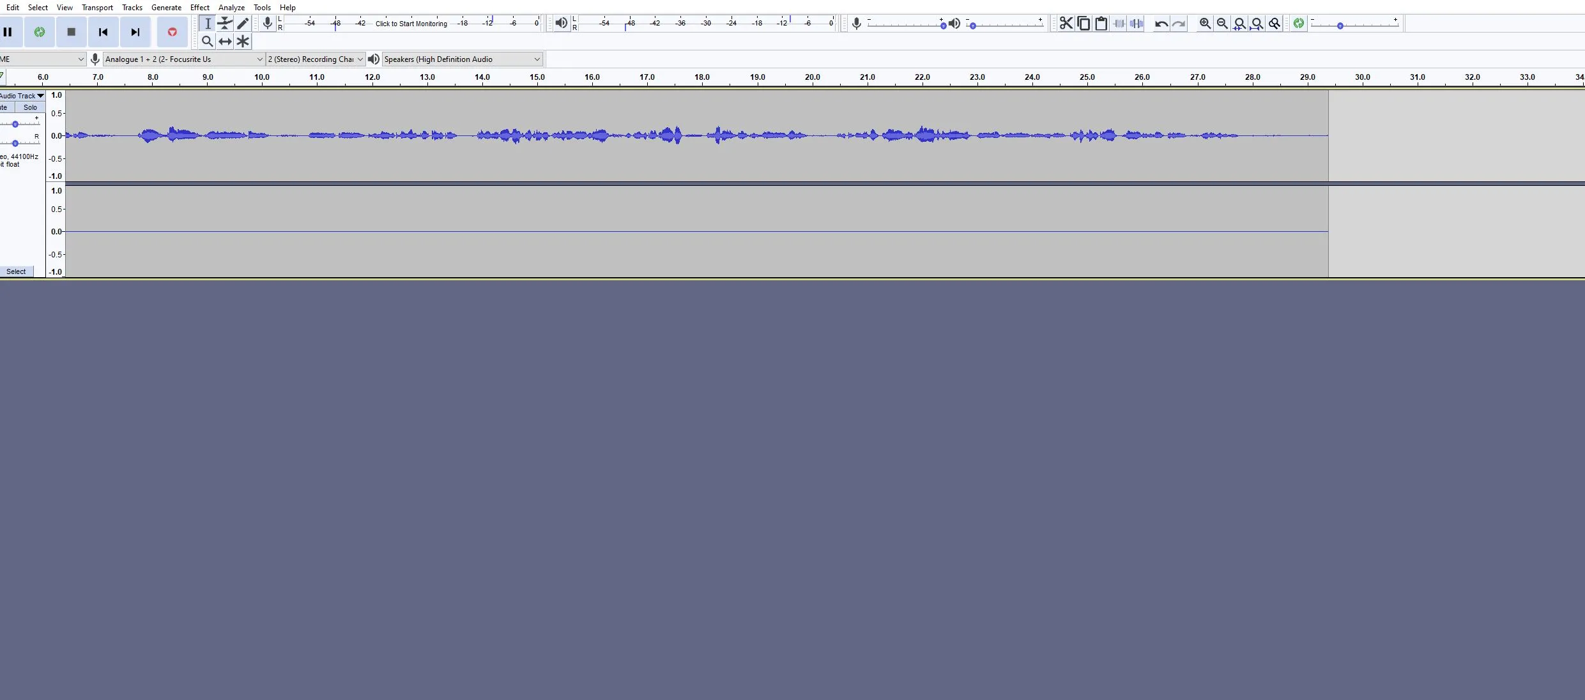This screenshot has width=1585, height=700.
Task: Click the Silence audio icon
Action: click(1137, 24)
